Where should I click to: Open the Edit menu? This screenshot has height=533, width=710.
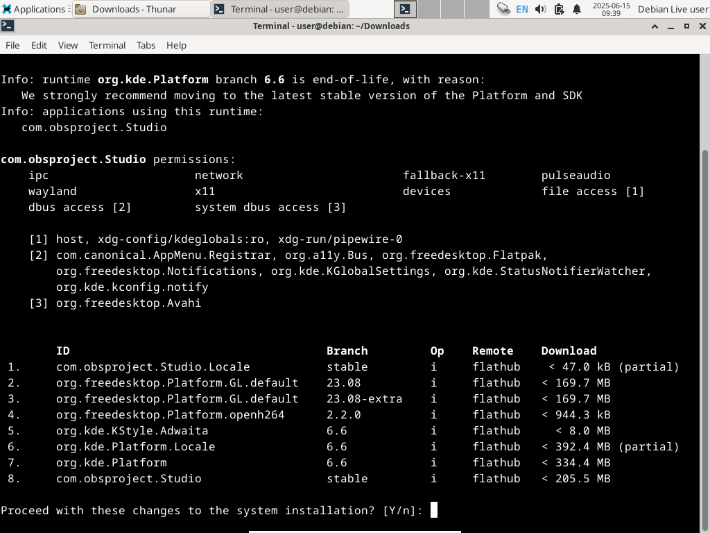[x=39, y=45]
